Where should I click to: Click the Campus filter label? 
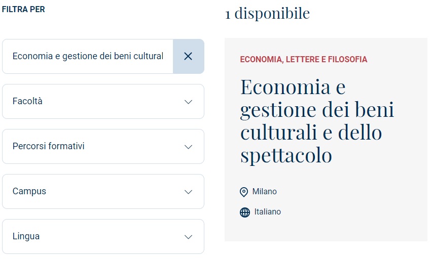click(x=29, y=191)
